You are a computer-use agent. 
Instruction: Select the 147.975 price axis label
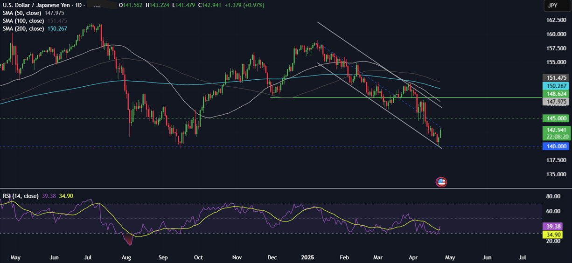point(556,102)
